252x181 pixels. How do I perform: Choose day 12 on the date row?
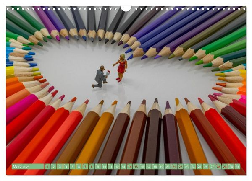pos(117,167)
